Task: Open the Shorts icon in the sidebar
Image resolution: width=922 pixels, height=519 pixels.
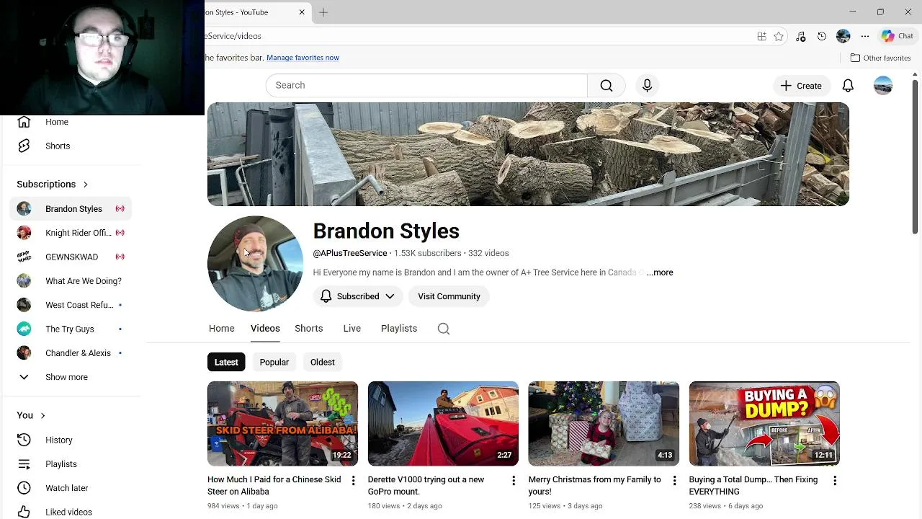Action: (x=24, y=146)
